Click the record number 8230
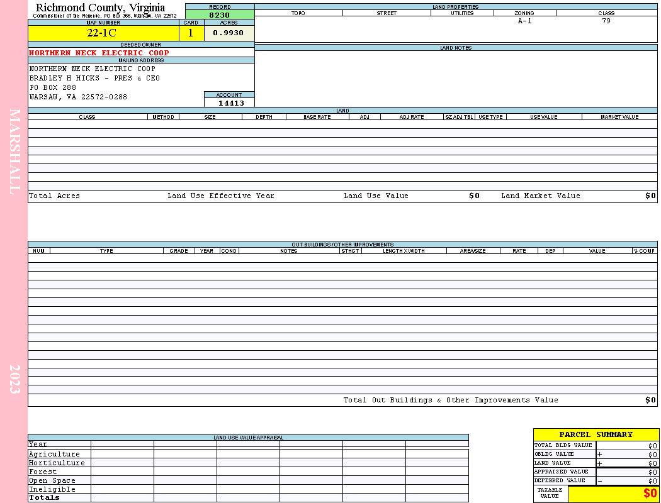Screen dimensions: 661x503 click(x=220, y=14)
